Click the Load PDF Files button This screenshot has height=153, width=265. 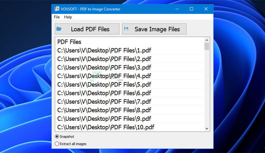coord(87,29)
